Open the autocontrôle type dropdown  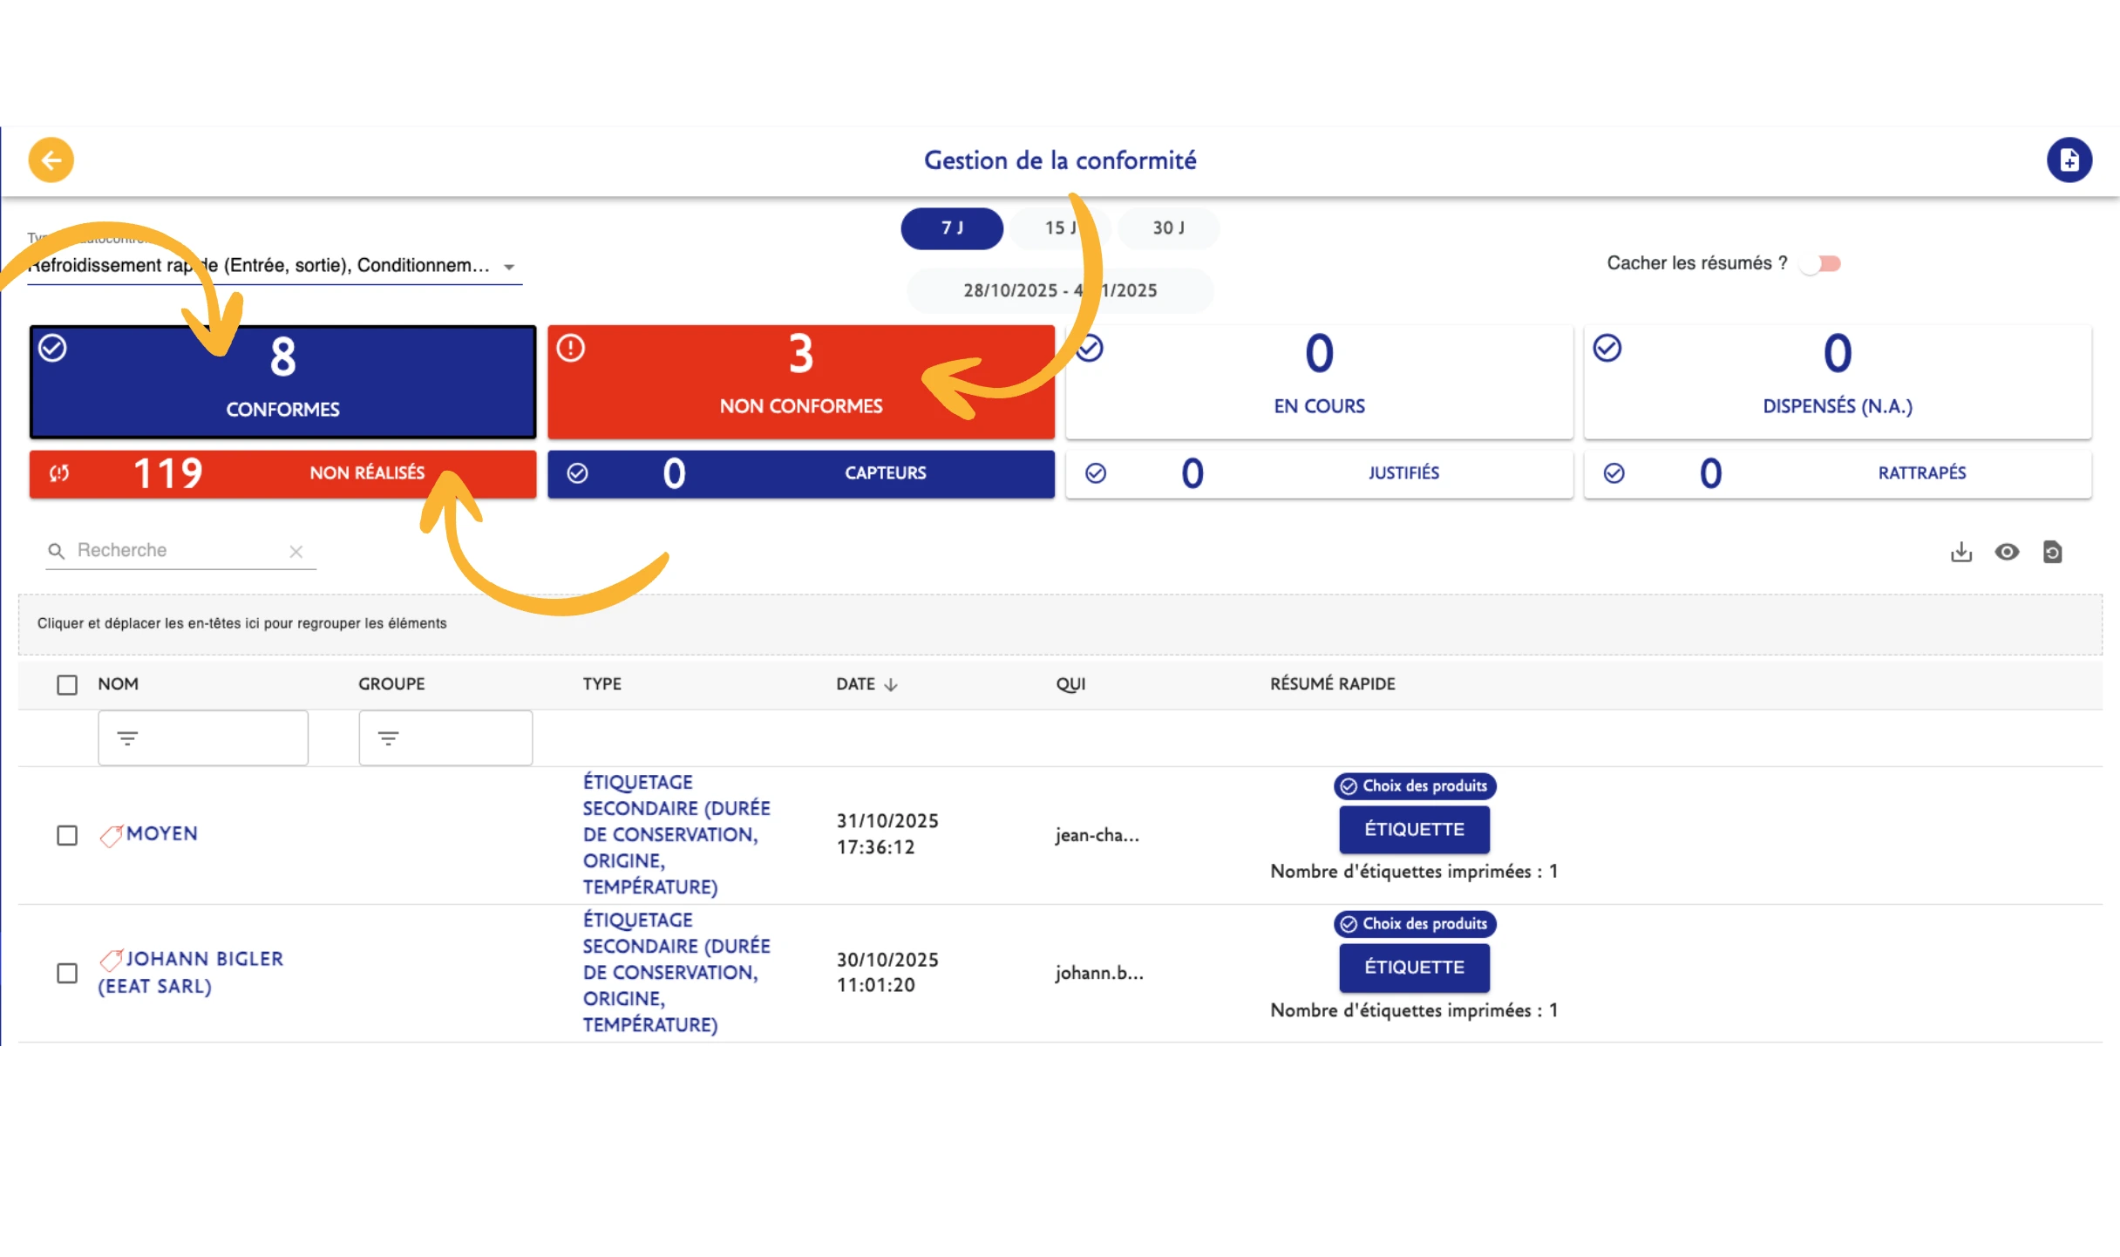click(x=509, y=267)
